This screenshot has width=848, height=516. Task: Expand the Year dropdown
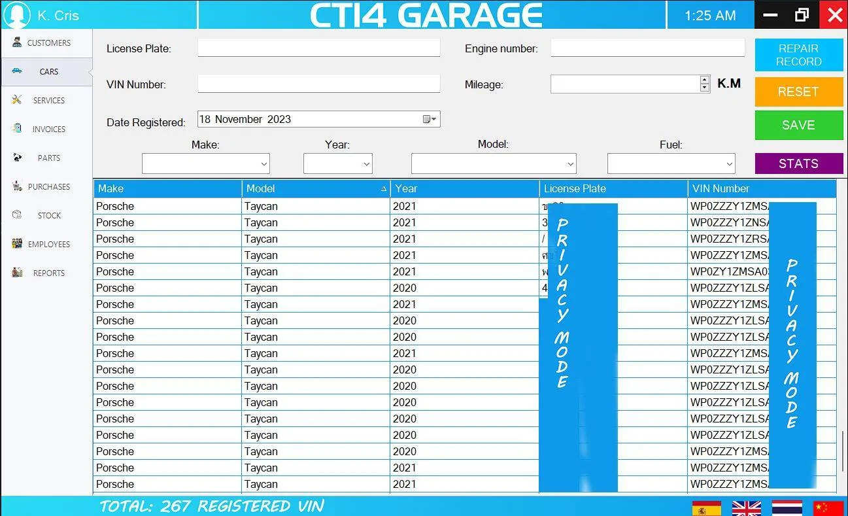coord(367,163)
